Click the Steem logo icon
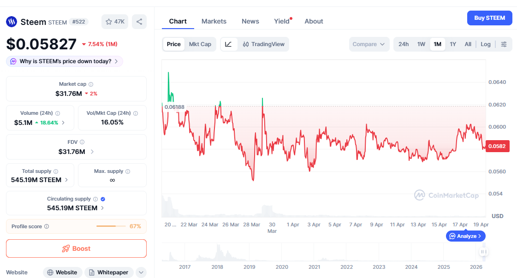This screenshot has width=517, height=278. coord(12,22)
